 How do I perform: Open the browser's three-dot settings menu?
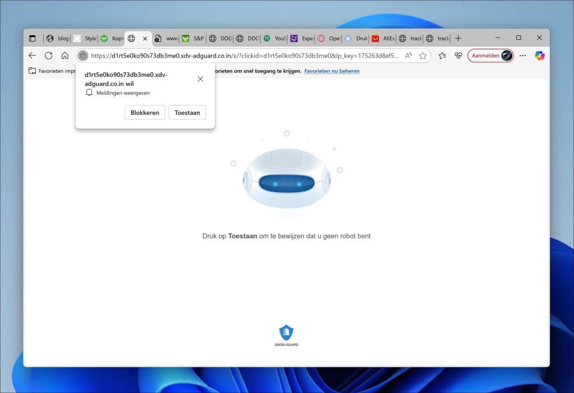point(522,56)
